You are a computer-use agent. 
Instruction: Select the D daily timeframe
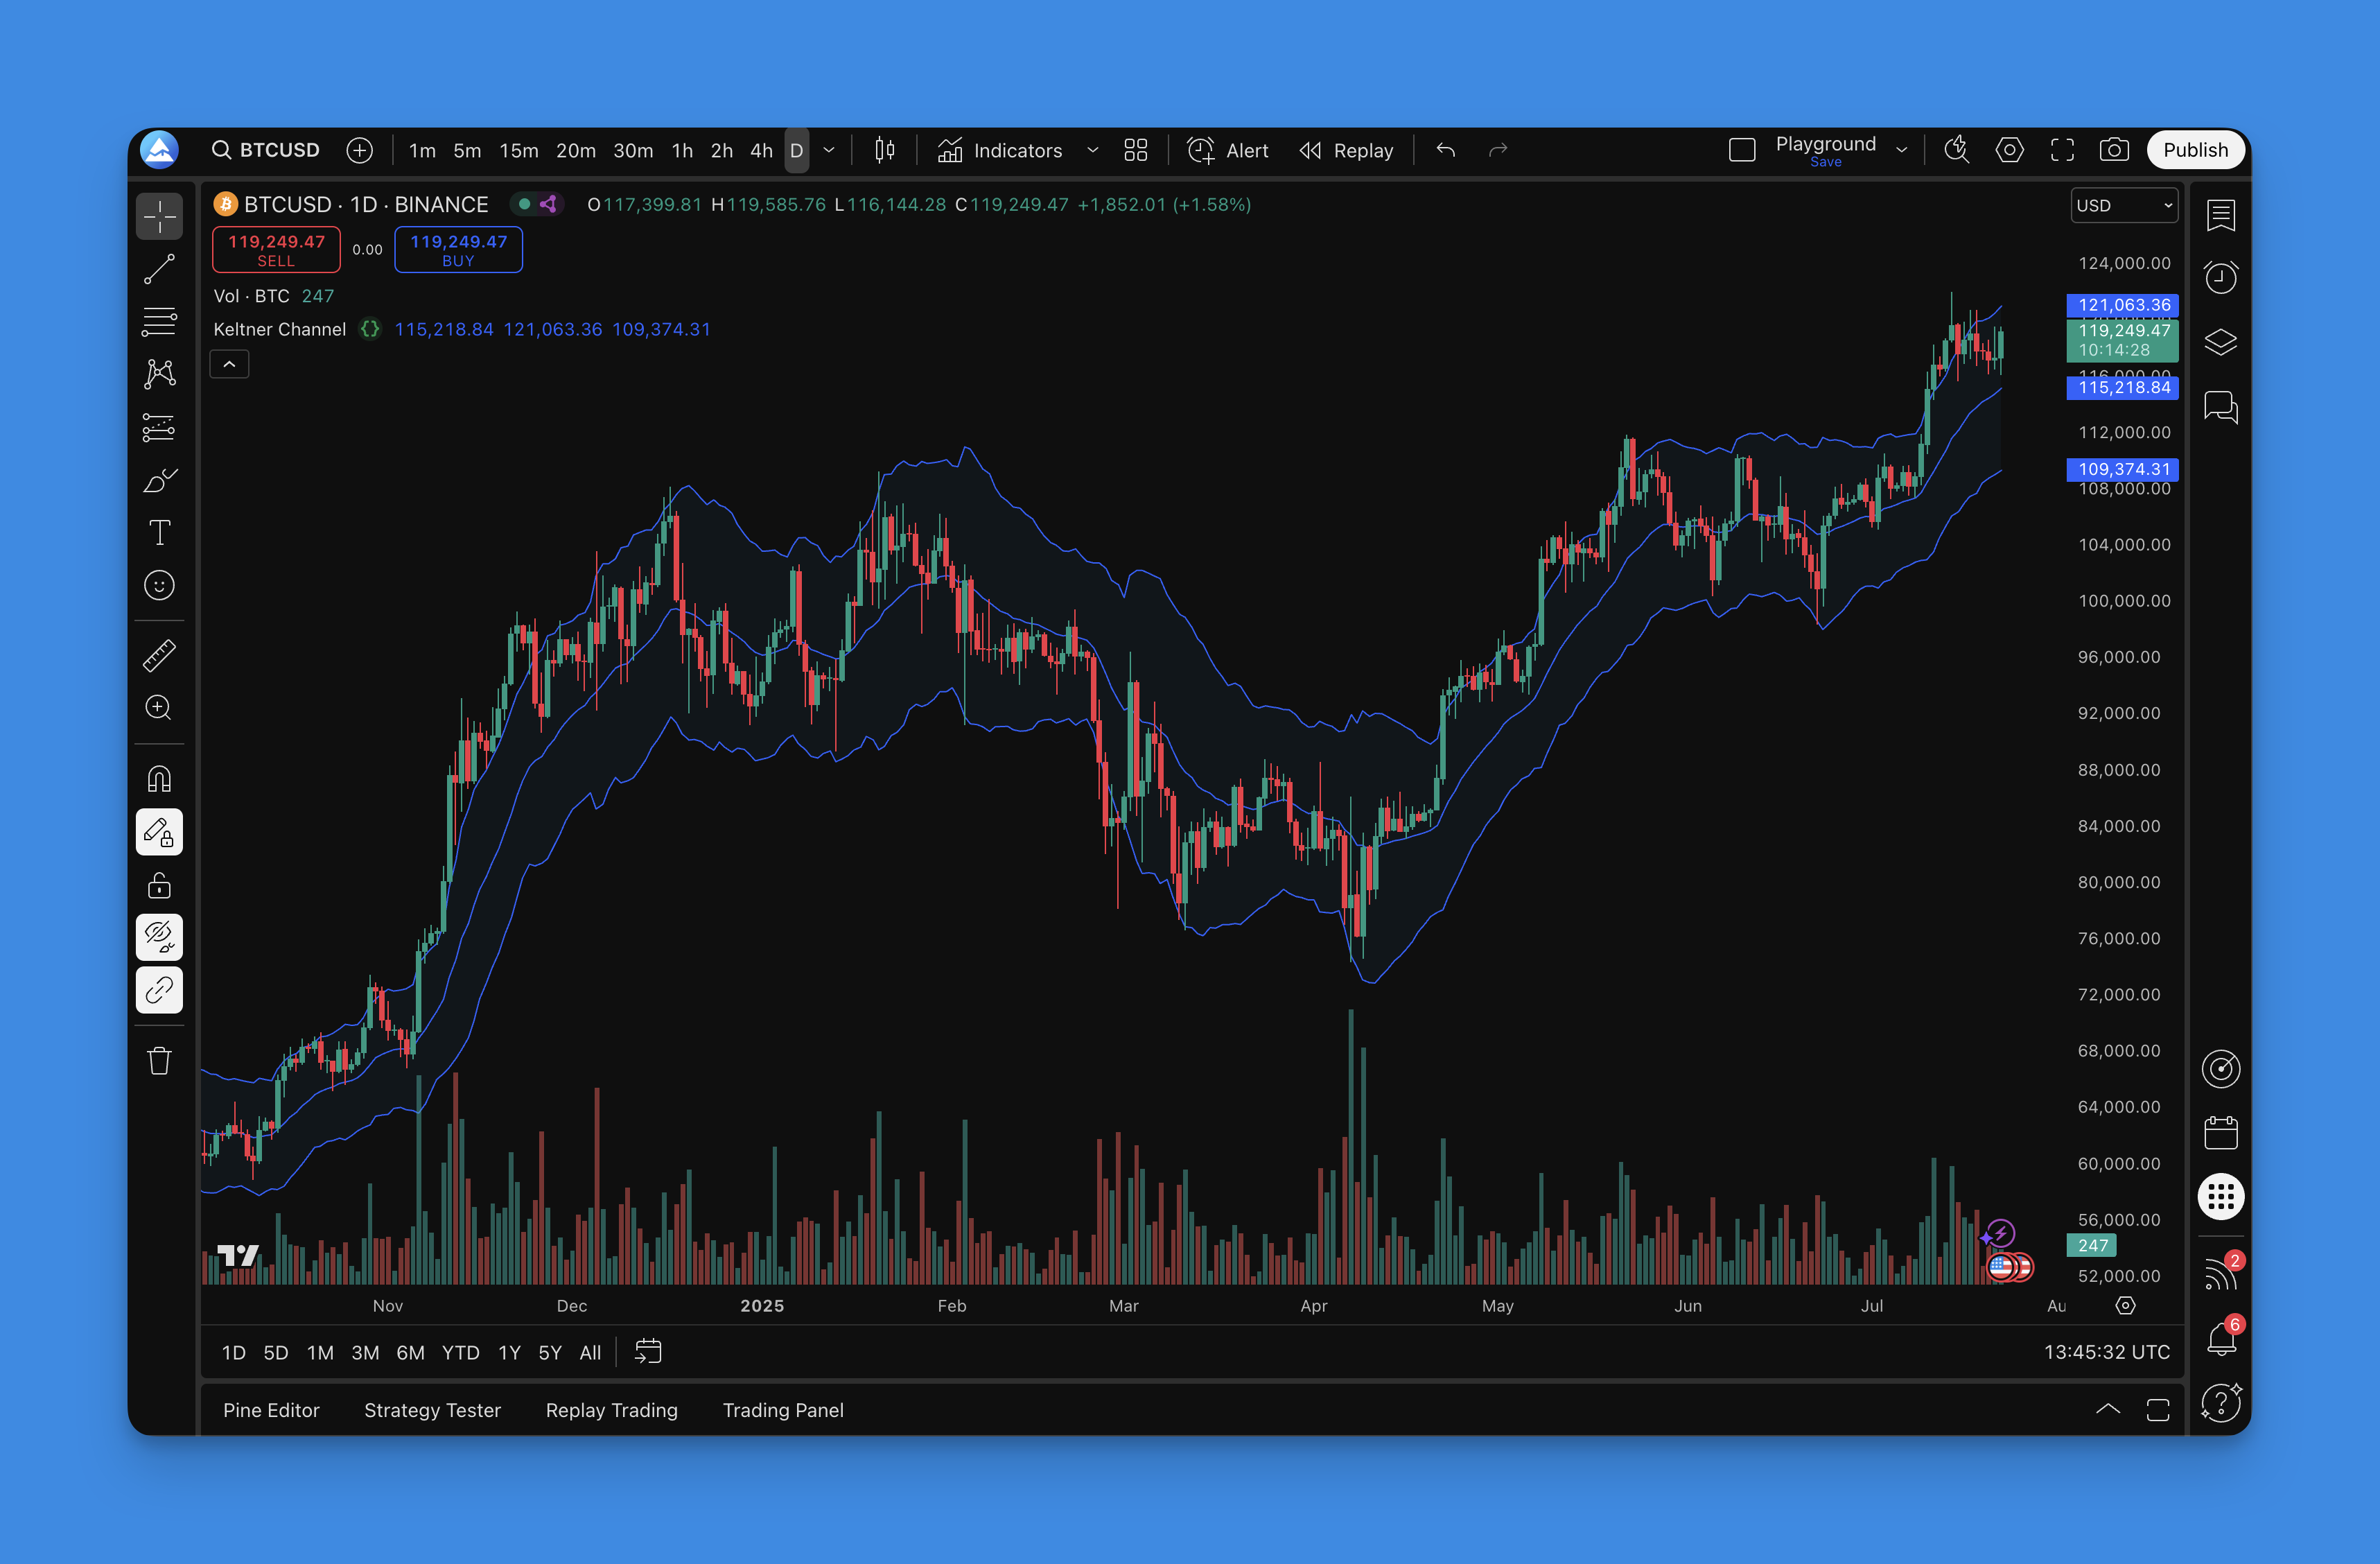click(797, 150)
